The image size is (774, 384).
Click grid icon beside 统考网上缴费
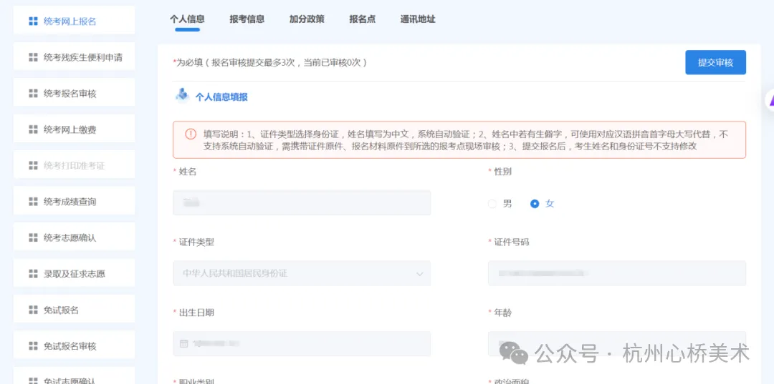33,129
